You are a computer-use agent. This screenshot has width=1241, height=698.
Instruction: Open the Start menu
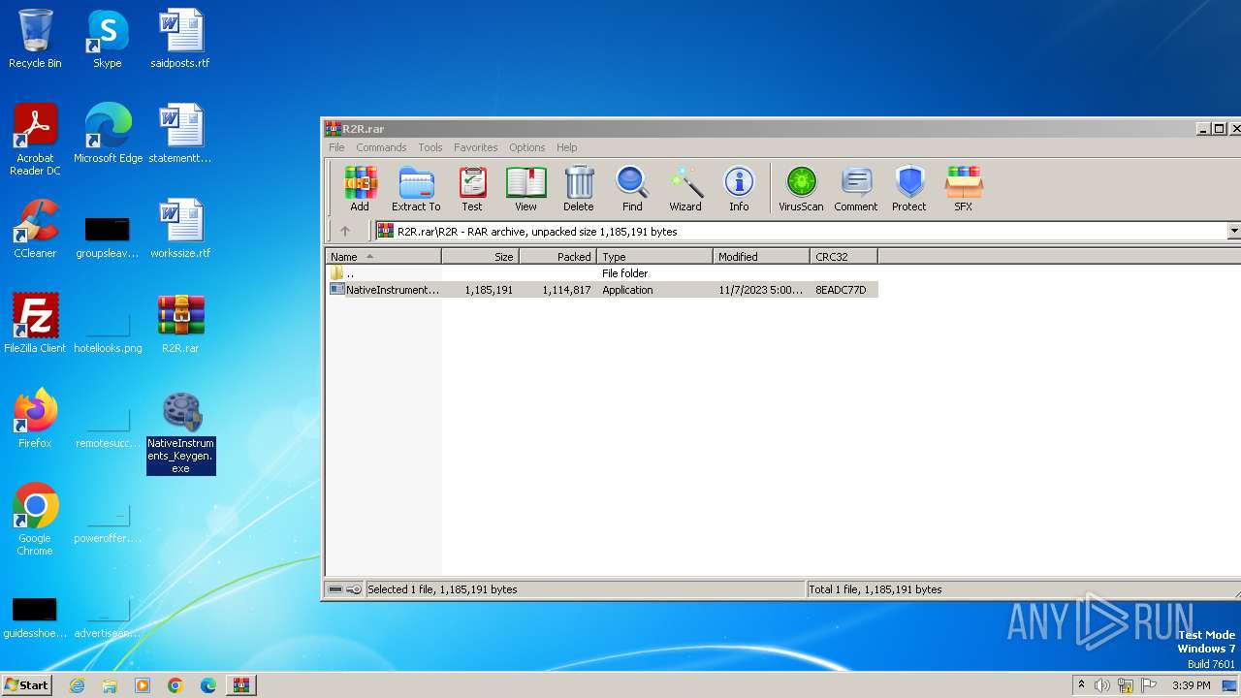26,685
